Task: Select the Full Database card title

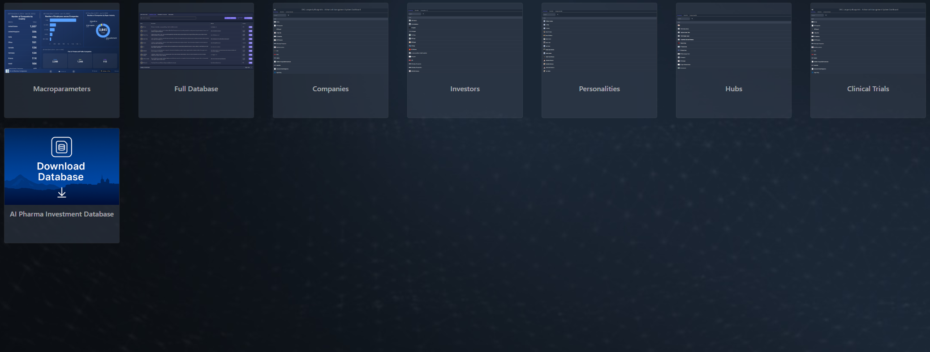Action: [x=196, y=89]
